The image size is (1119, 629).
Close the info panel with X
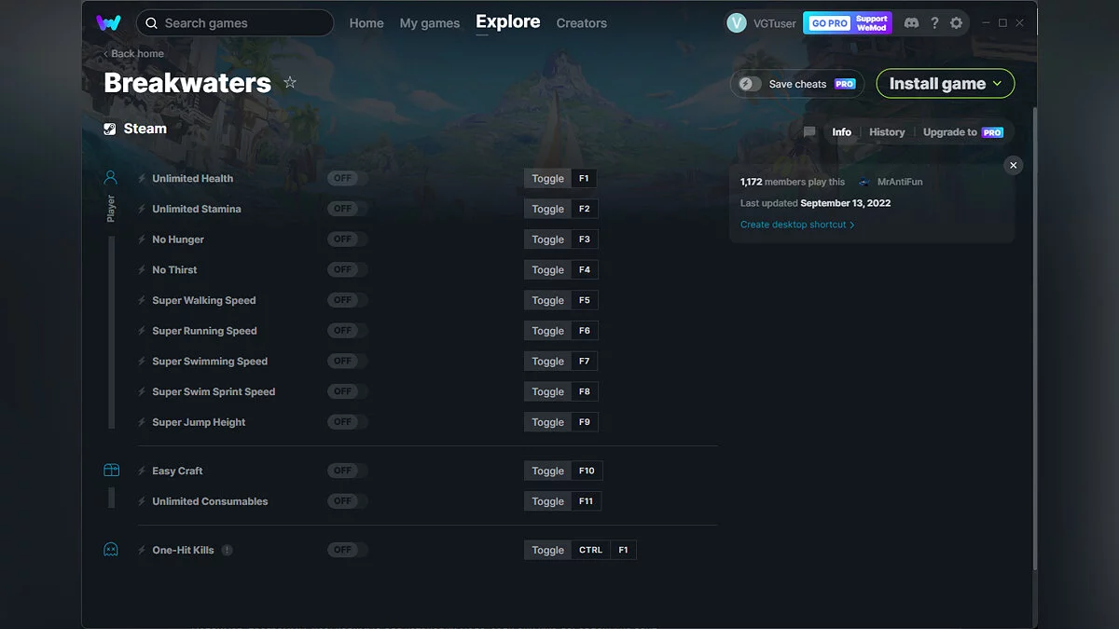pos(1014,165)
